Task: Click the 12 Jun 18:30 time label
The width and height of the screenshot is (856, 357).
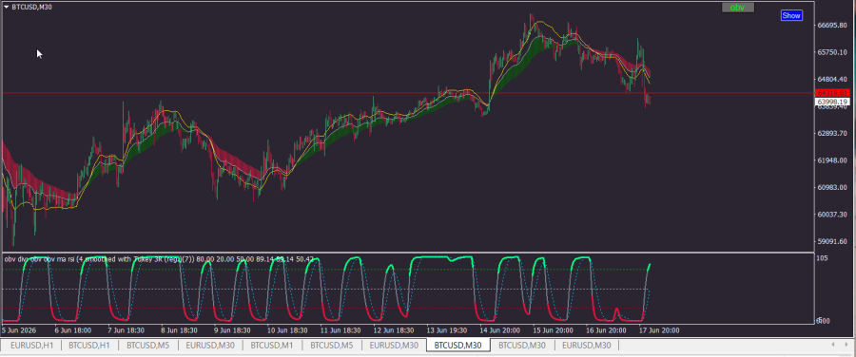Action: [x=393, y=330]
